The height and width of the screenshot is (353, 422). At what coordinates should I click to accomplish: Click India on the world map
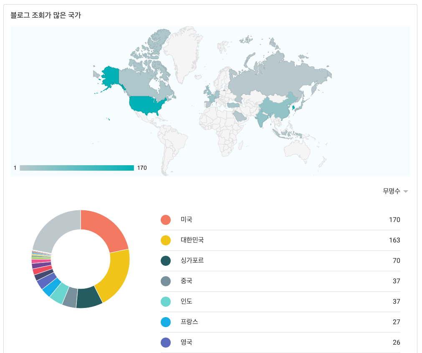(x=261, y=118)
